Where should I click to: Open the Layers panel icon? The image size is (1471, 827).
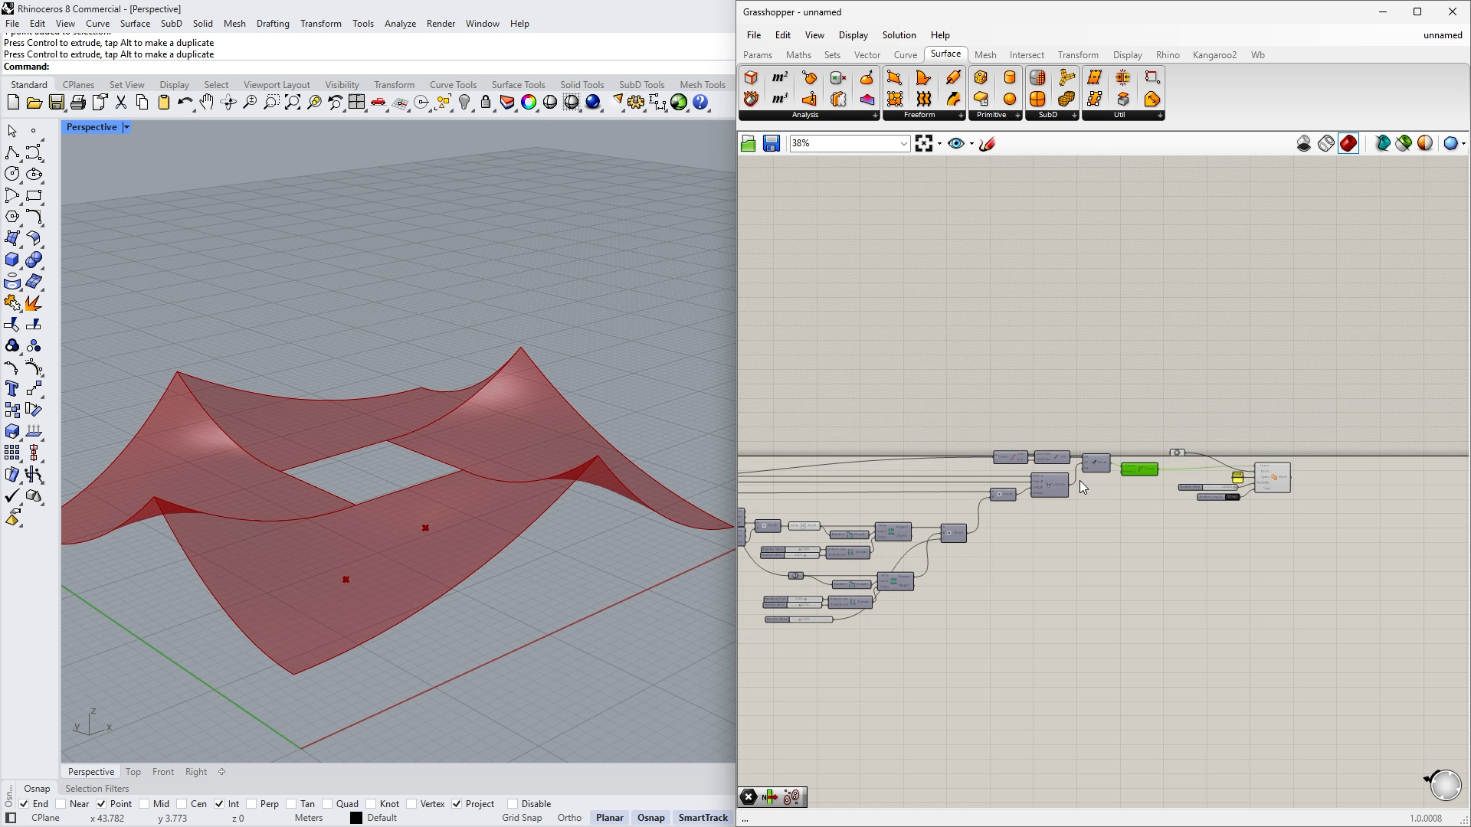pos(506,103)
